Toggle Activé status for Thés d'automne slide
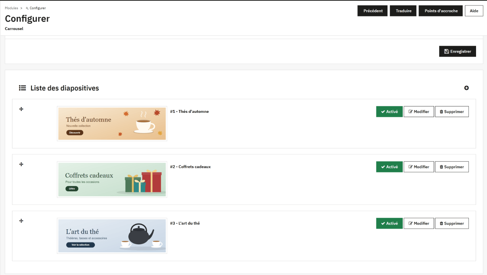 [x=389, y=112]
